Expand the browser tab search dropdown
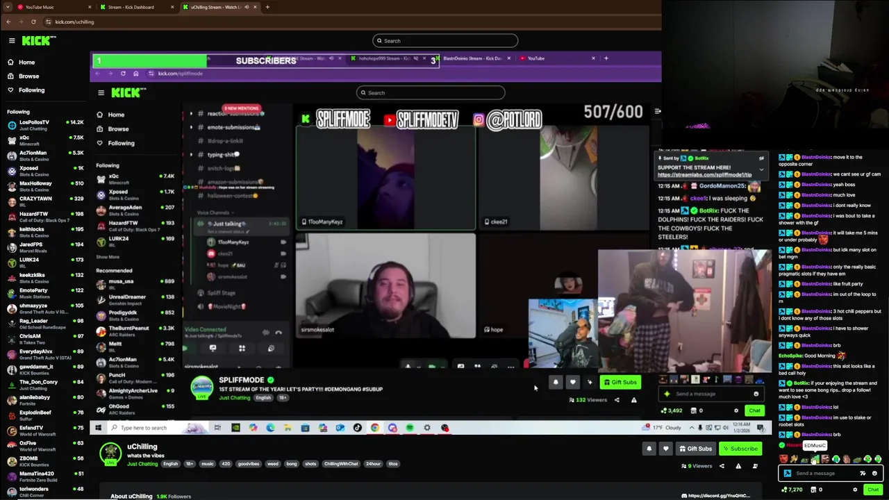 tap(8, 7)
